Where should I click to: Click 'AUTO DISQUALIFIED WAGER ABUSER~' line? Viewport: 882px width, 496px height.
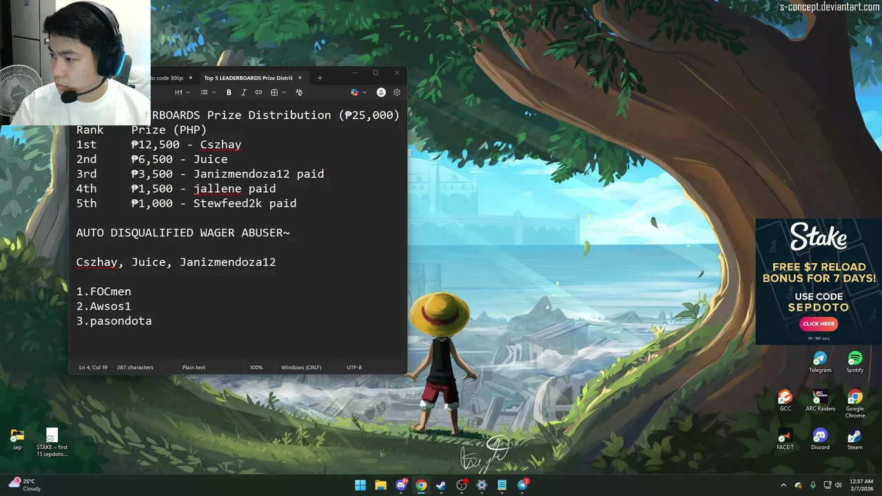(x=183, y=233)
